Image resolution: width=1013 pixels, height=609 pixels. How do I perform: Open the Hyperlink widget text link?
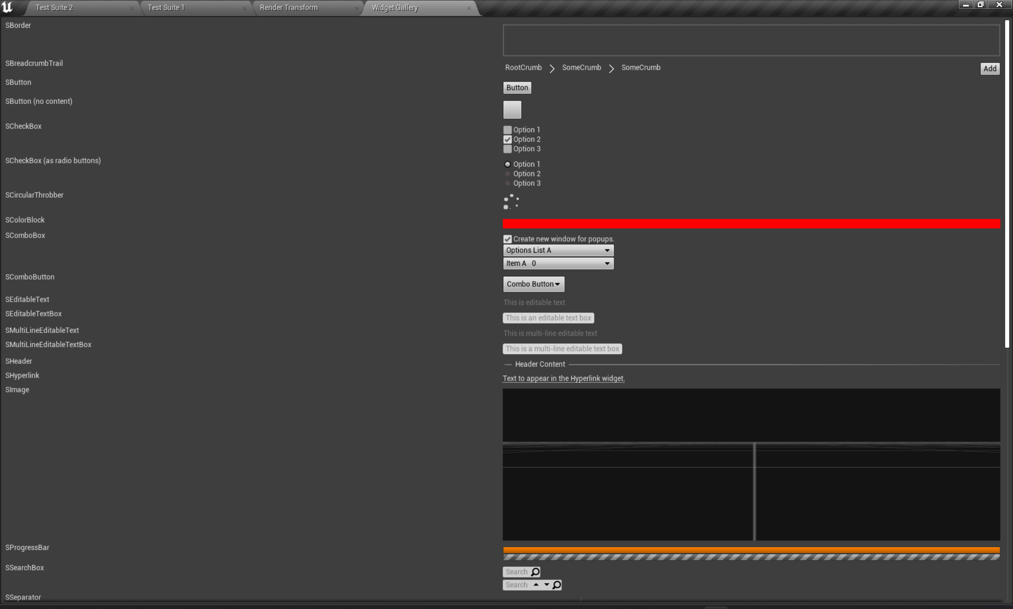pos(563,378)
